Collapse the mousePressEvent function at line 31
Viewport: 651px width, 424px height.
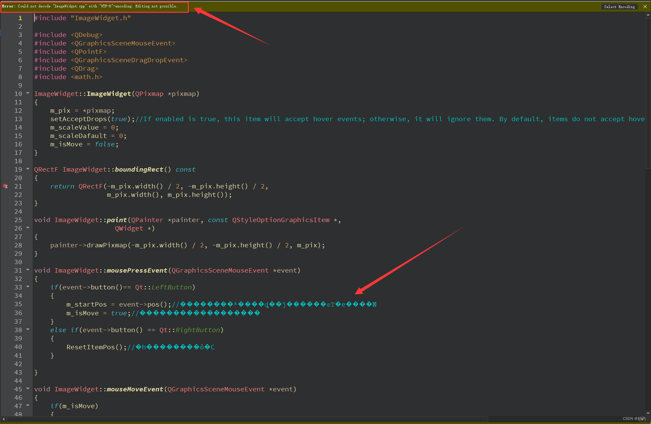[x=28, y=270]
